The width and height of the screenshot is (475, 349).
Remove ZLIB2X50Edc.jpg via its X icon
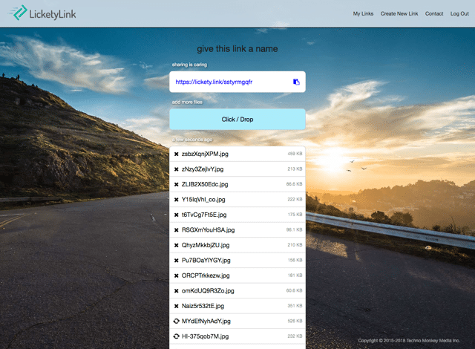[x=176, y=184]
